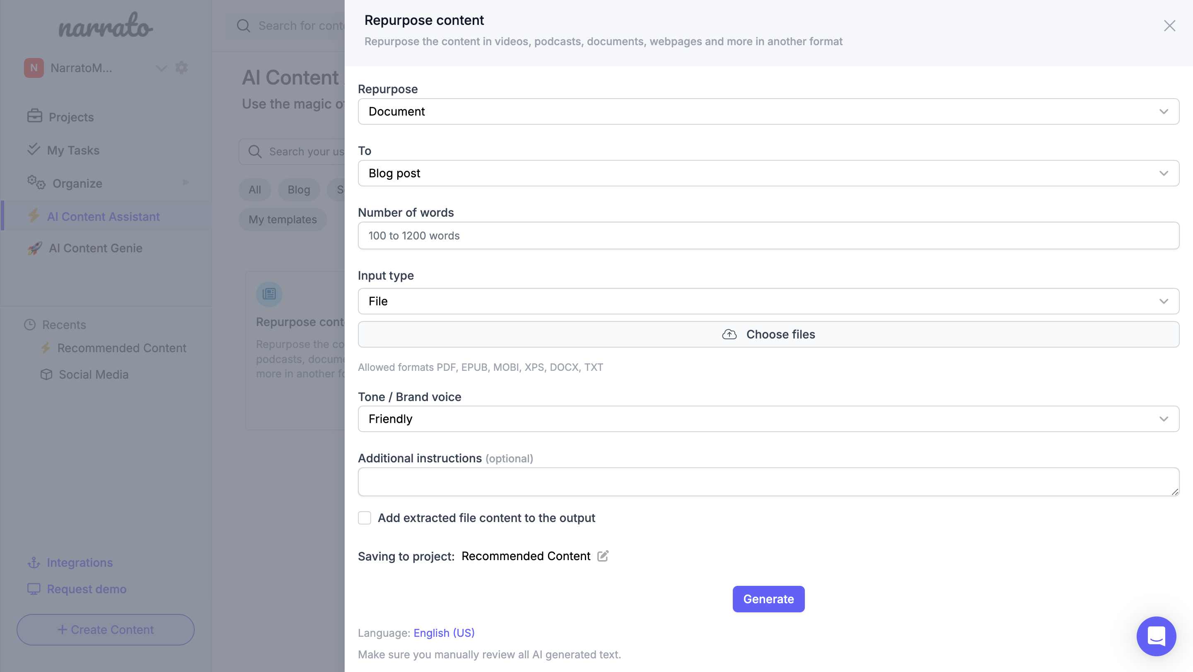Open Recommended Content recent item
This screenshot has height=672, width=1193.
tap(121, 348)
